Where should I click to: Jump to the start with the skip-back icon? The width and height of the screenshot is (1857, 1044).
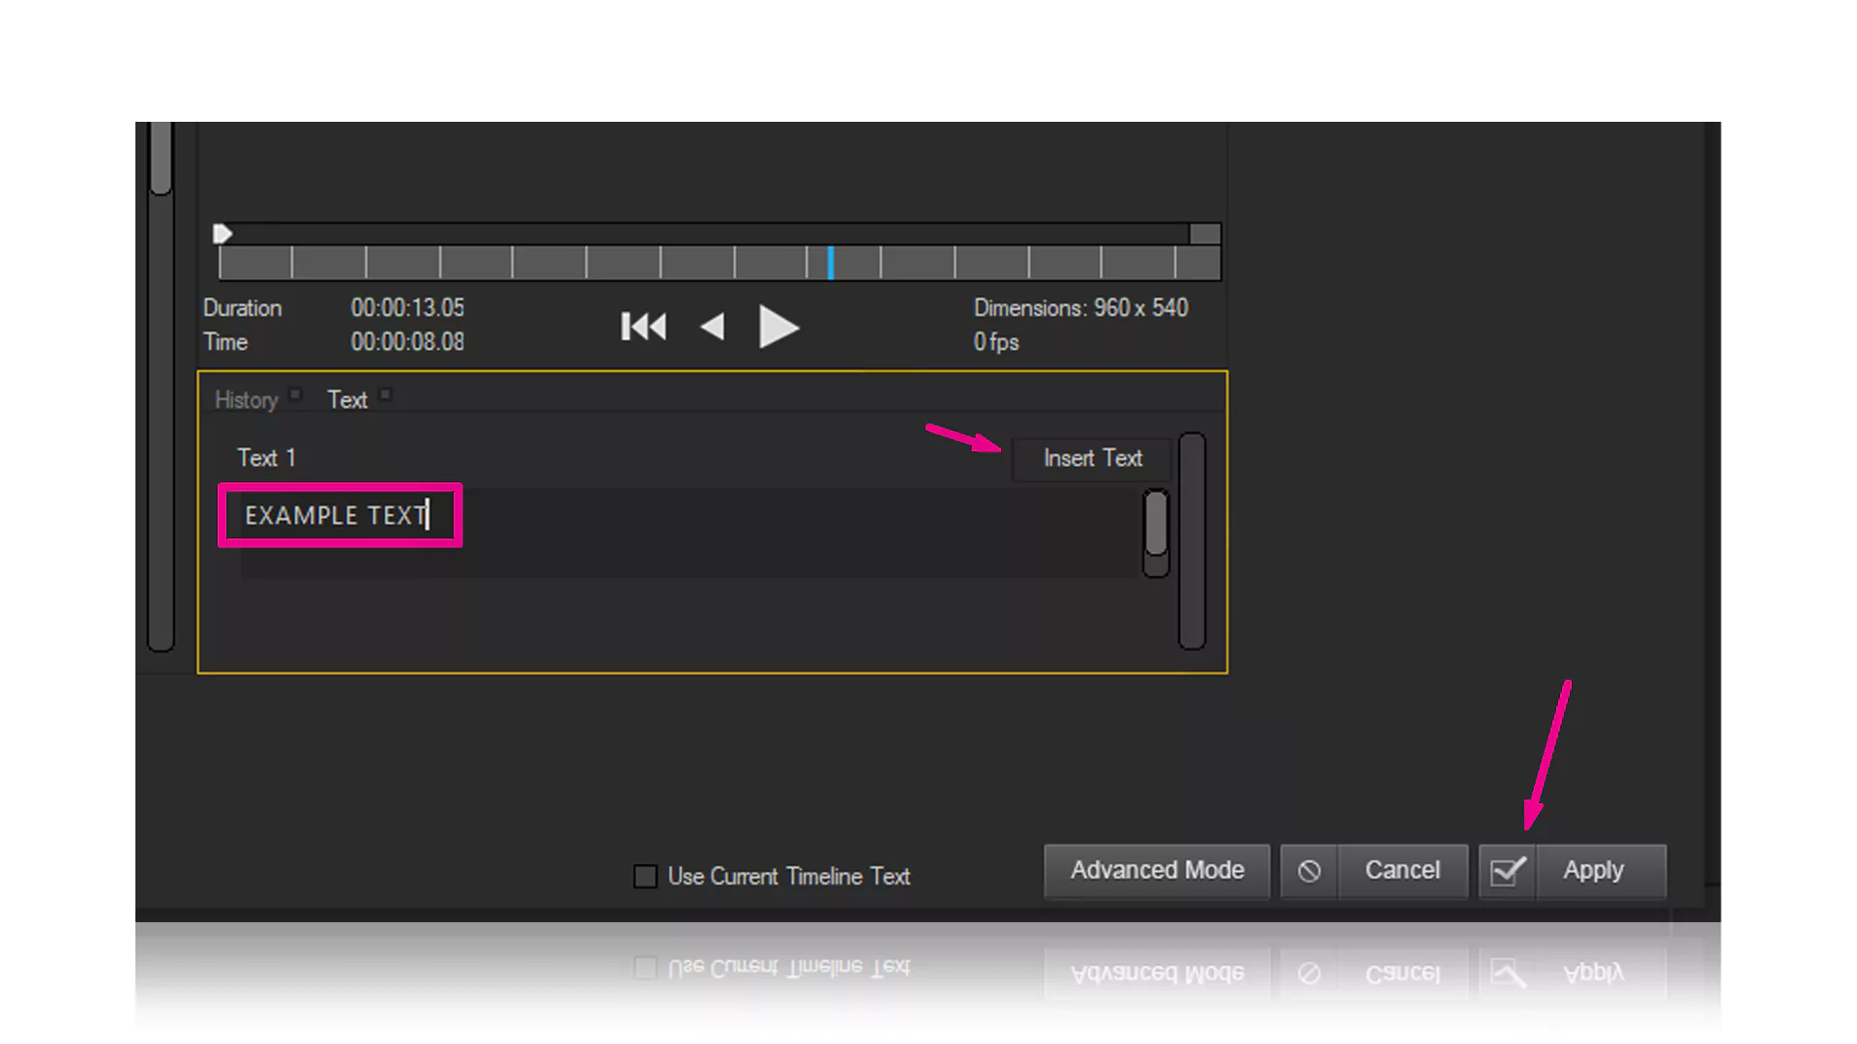pyautogui.click(x=643, y=327)
